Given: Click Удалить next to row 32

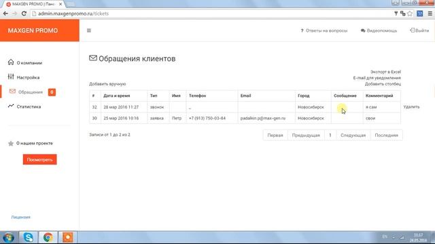Looking at the screenshot, I should click(x=411, y=107).
